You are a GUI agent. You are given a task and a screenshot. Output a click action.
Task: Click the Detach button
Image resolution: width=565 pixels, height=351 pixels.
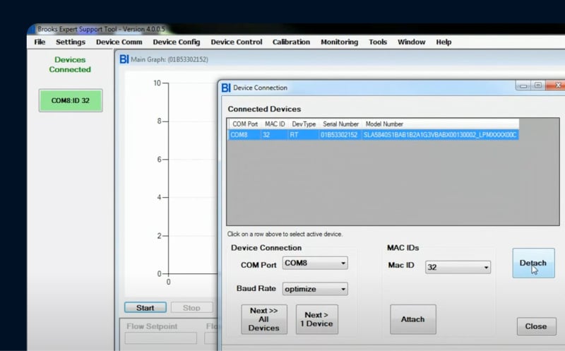pos(533,263)
